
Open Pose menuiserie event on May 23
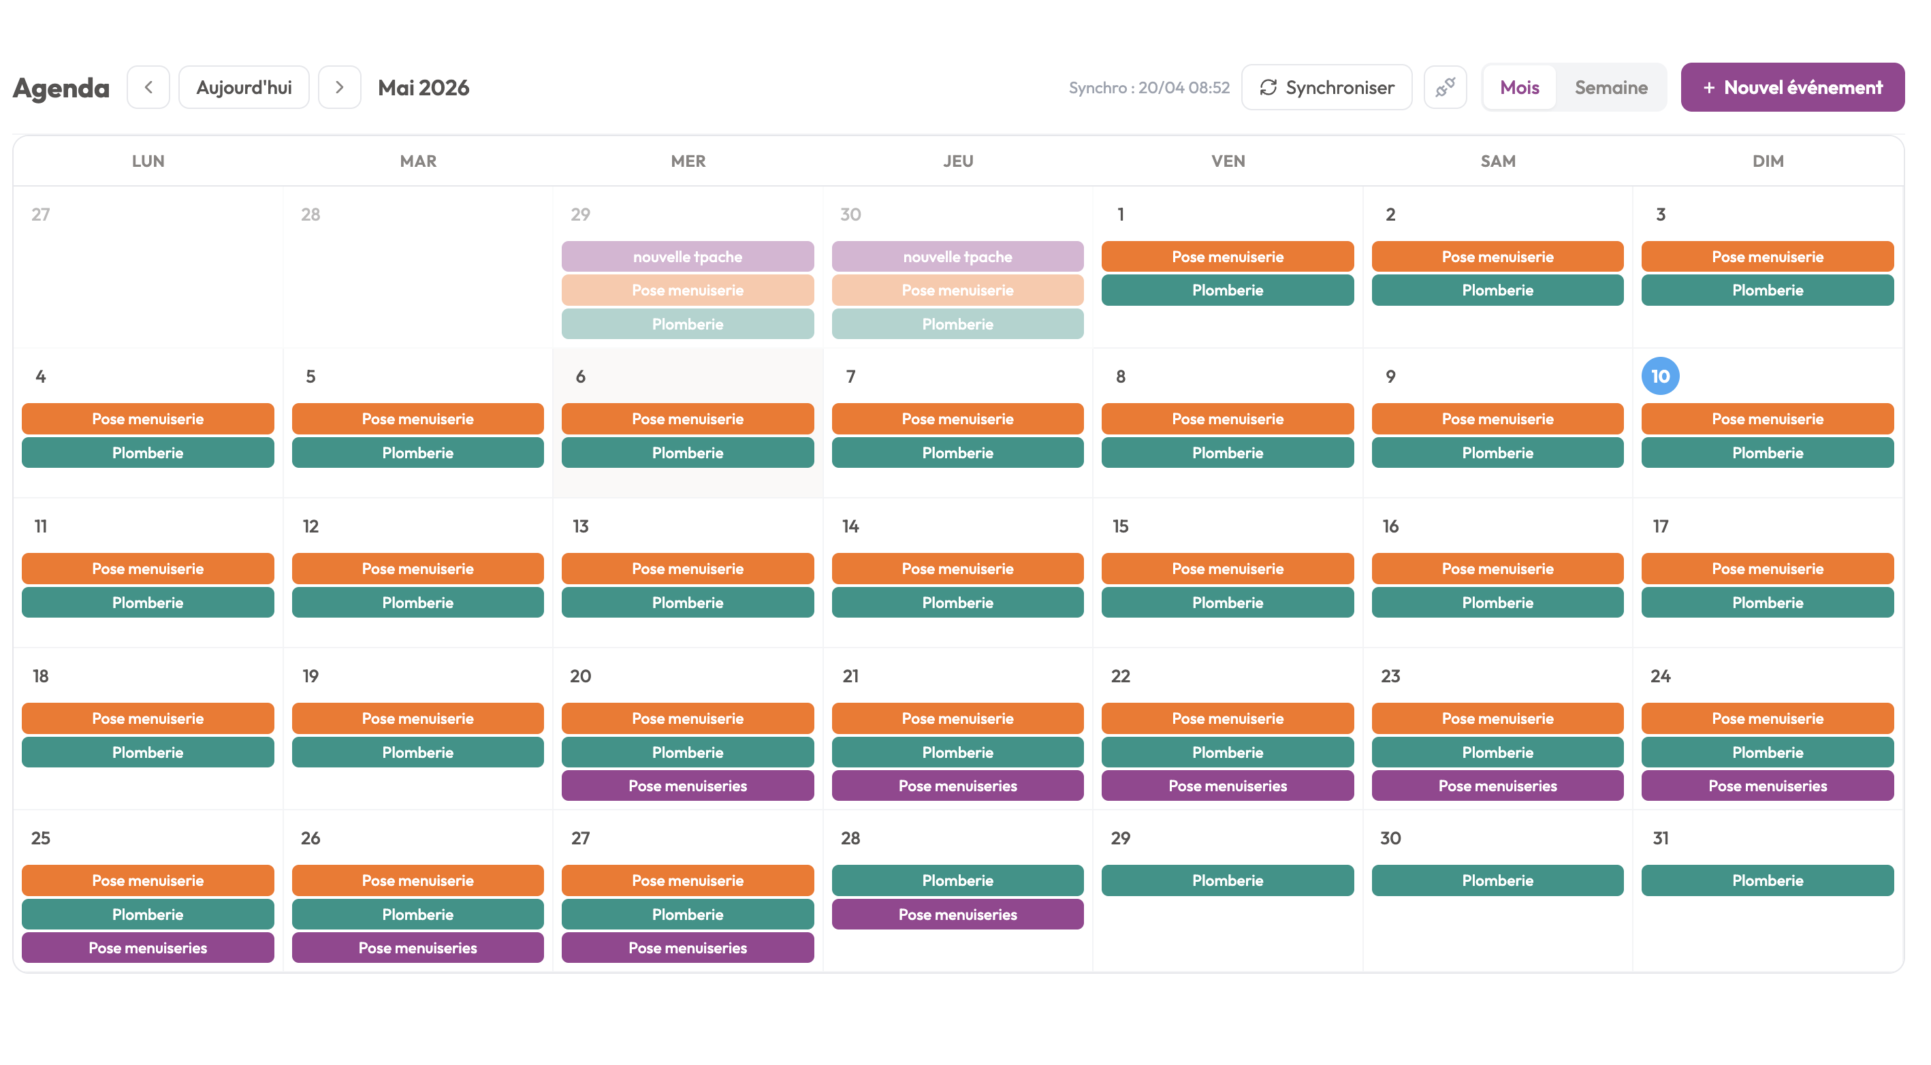point(1497,719)
